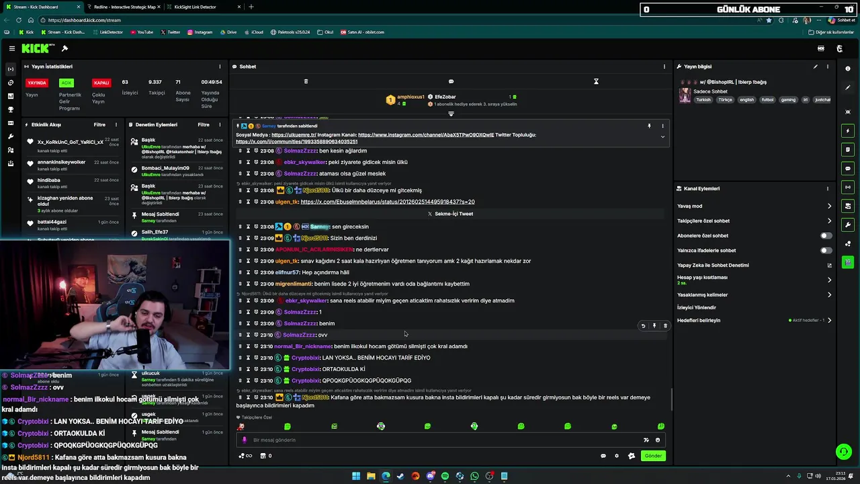Open translate icon in message input
860x484 pixels.
click(x=646, y=440)
